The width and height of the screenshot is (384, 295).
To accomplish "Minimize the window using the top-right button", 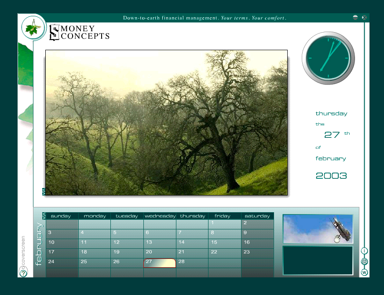I will tap(355, 18).
